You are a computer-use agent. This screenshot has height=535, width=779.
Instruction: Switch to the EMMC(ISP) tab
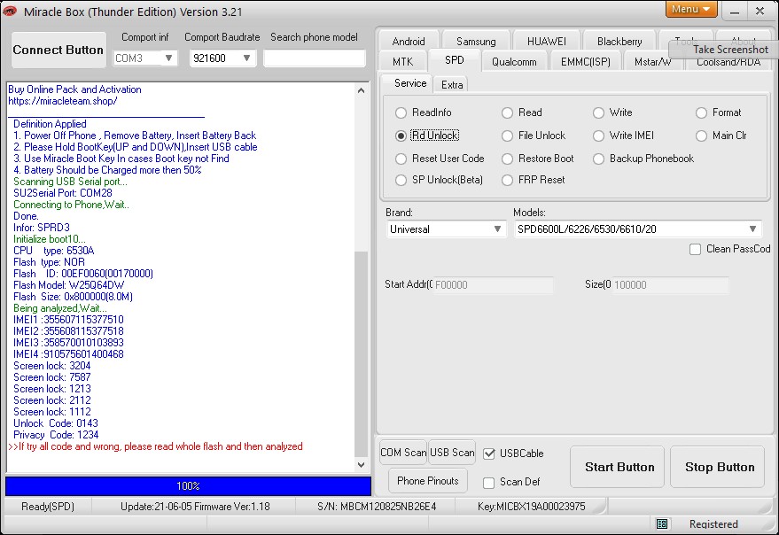(x=585, y=62)
